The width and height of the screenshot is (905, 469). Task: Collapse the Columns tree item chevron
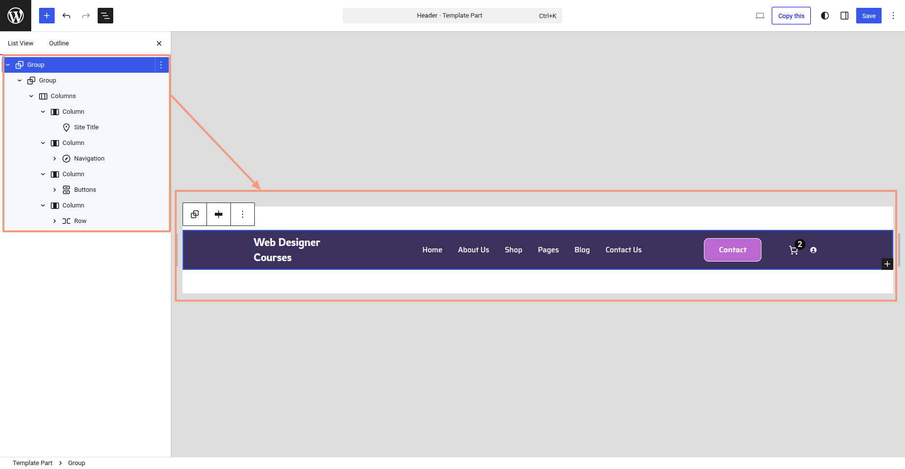(x=31, y=96)
